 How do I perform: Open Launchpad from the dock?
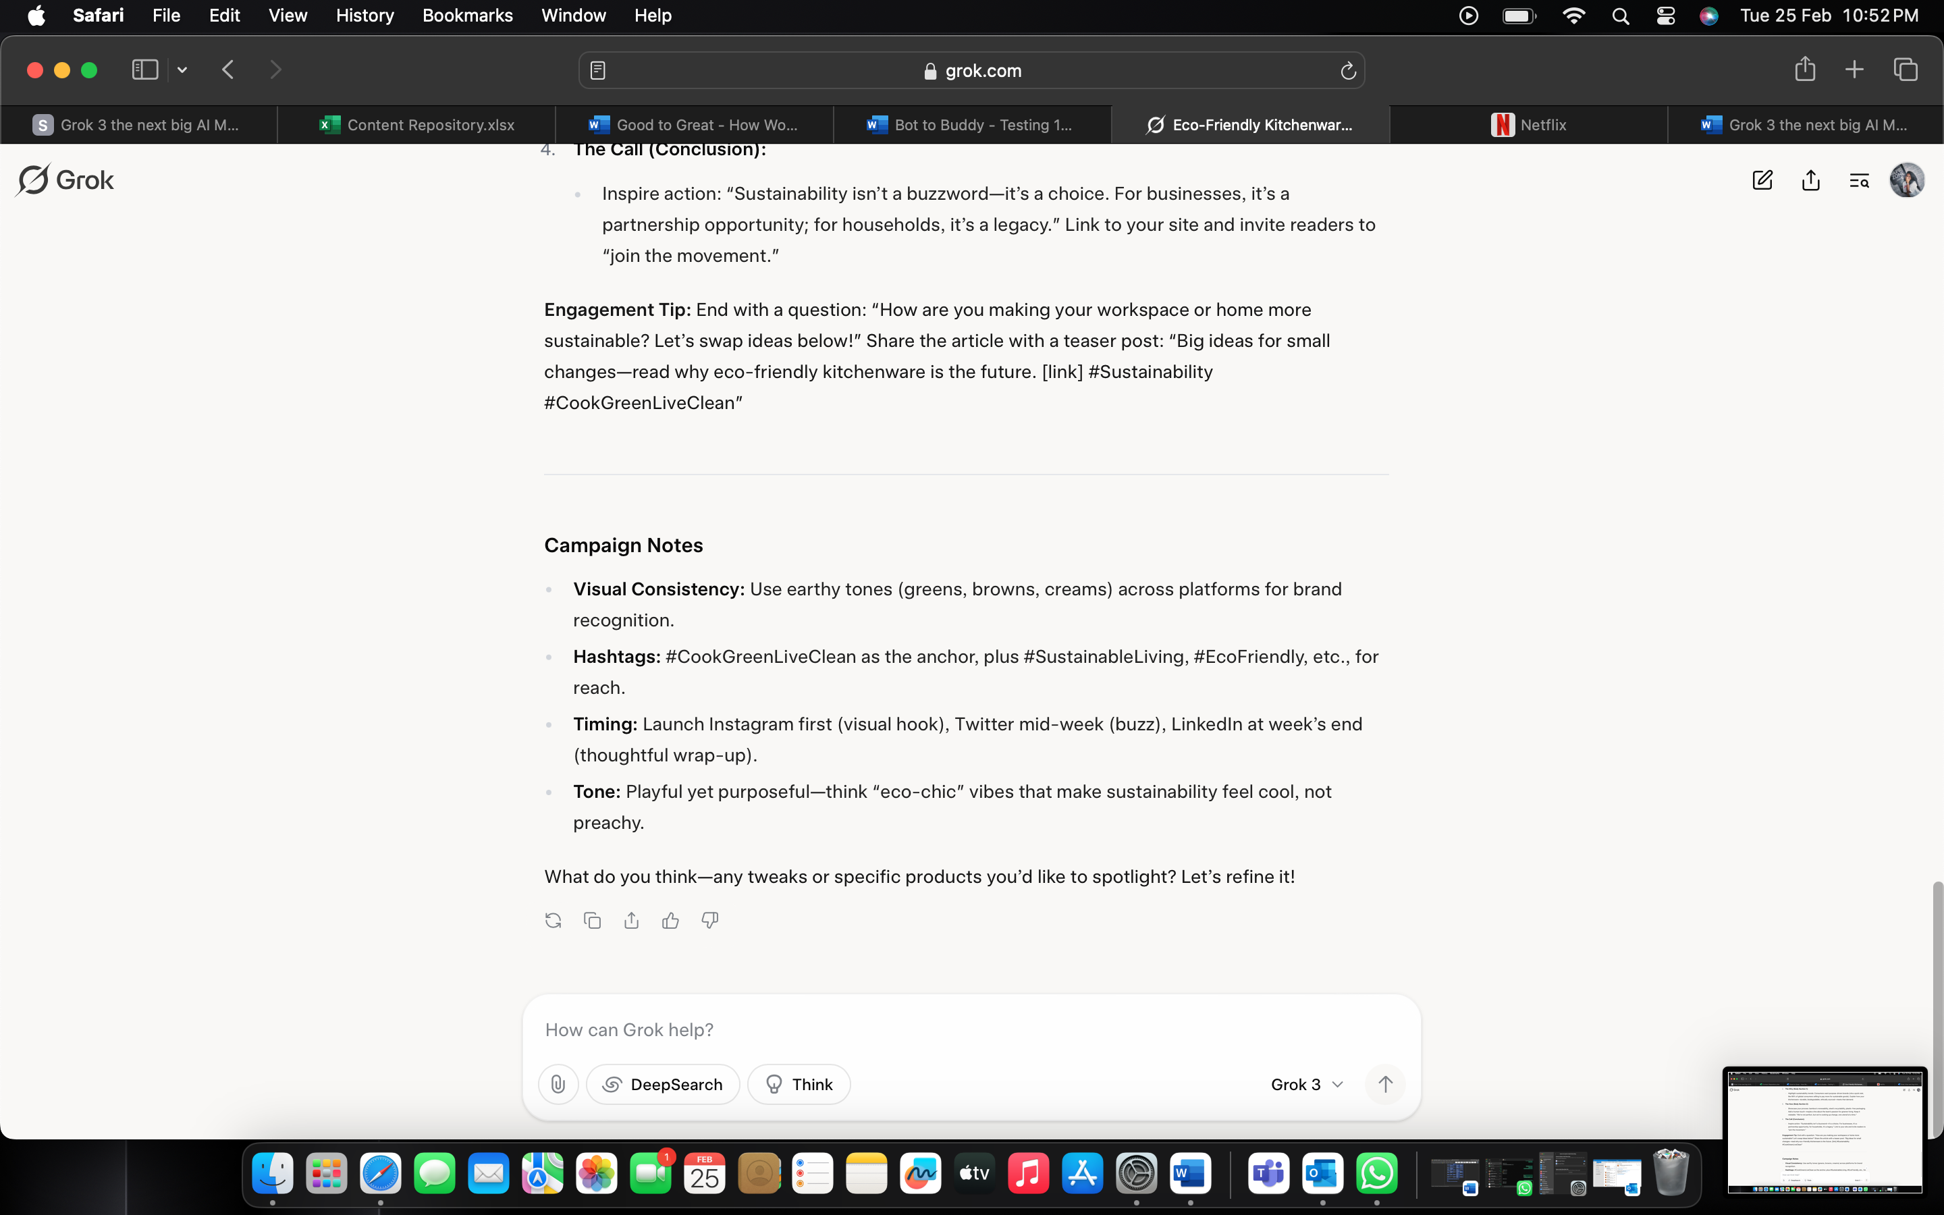(x=326, y=1174)
